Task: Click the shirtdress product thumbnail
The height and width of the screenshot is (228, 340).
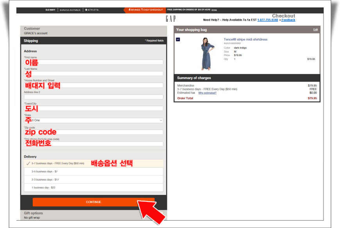Action: pos(208,54)
